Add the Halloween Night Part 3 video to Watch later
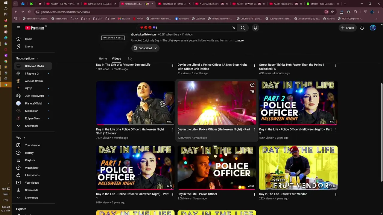This screenshot has height=215, width=383. click(252, 85)
